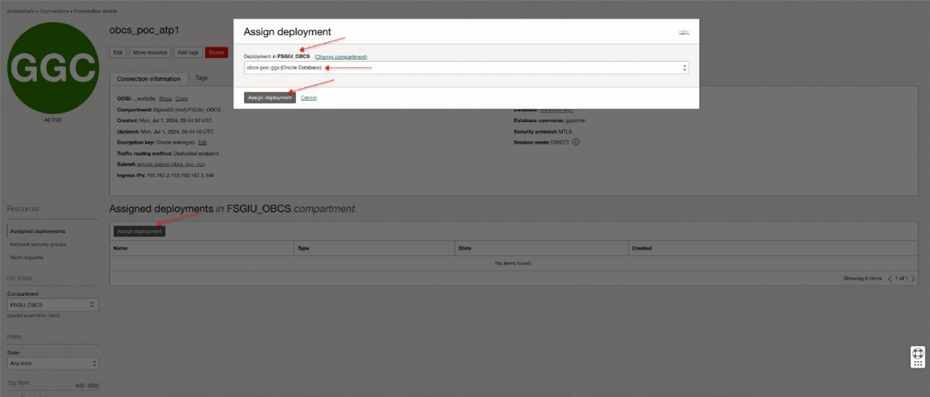930x397 pixels.
Task: Click the Change compartment link
Action: coord(340,57)
